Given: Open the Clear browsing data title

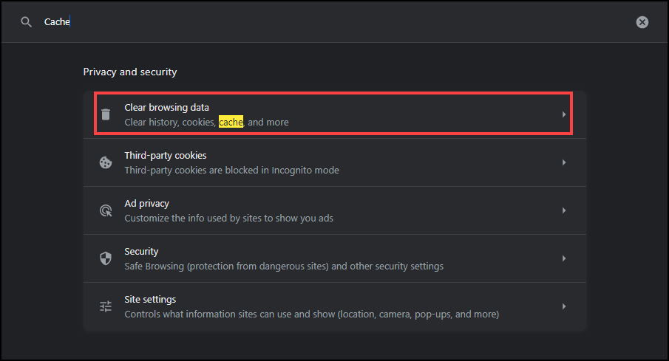Looking at the screenshot, I should pyautogui.click(x=166, y=107).
